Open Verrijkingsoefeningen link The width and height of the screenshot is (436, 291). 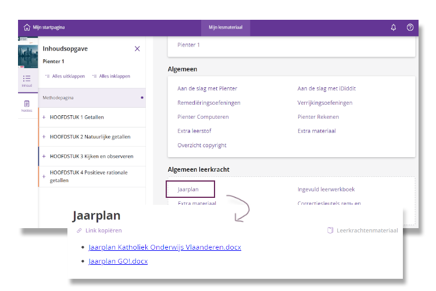tap(325, 103)
